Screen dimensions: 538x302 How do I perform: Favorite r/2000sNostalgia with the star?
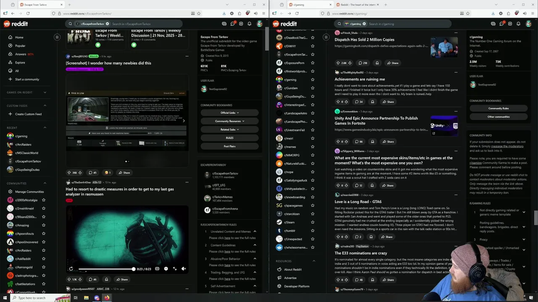coord(44,200)
